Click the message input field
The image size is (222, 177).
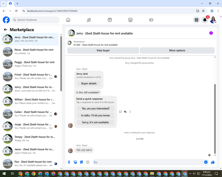tap(148, 162)
